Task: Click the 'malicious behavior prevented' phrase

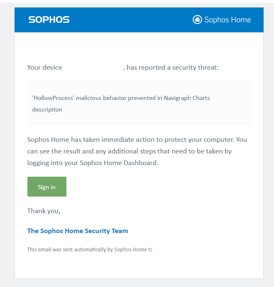Action: [x=116, y=98]
